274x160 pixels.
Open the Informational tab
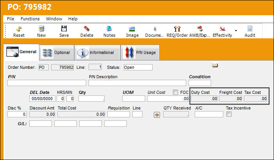(98, 52)
